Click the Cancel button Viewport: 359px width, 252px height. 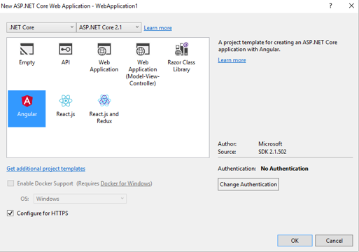click(x=334, y=241)
